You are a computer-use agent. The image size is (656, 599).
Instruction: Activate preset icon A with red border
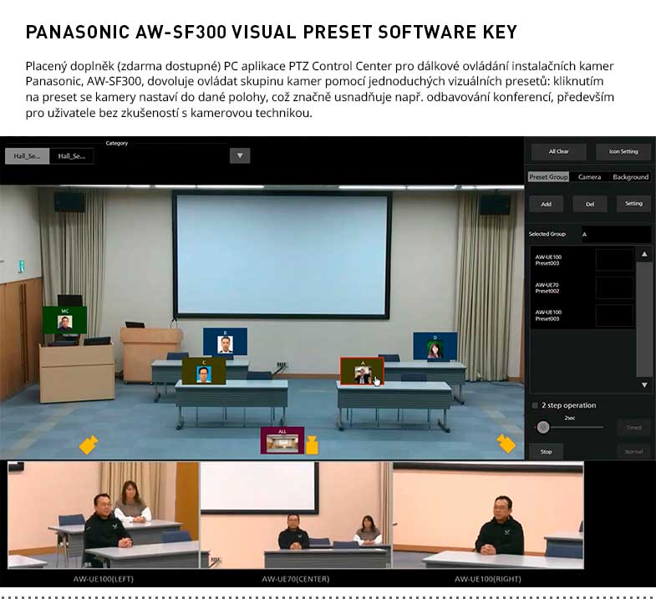(362, 372)
